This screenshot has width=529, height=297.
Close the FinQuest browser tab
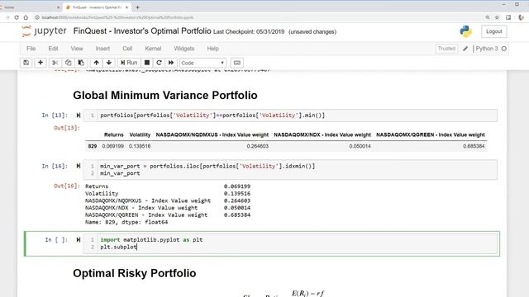(x=126, y=7)
